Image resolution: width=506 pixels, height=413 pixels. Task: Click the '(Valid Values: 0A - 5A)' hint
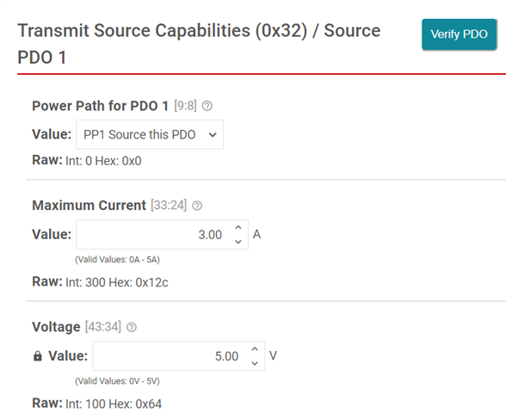117,260
